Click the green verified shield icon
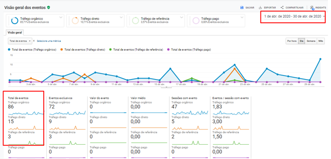Image resolution: width=331 pixels, height=159 pixels. click(x=49, y=7)
